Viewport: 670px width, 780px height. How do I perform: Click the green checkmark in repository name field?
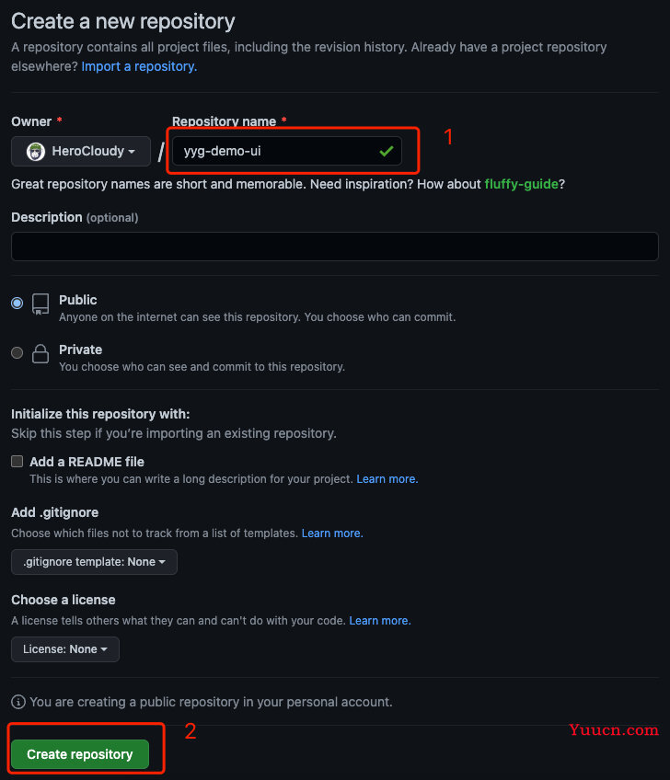(x=387, y=151)
